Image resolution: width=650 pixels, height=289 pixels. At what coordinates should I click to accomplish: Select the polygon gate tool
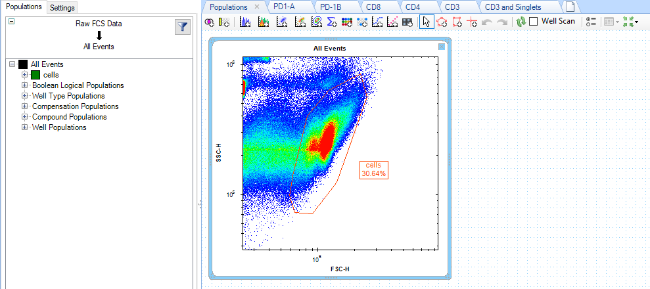pos(442,22)
